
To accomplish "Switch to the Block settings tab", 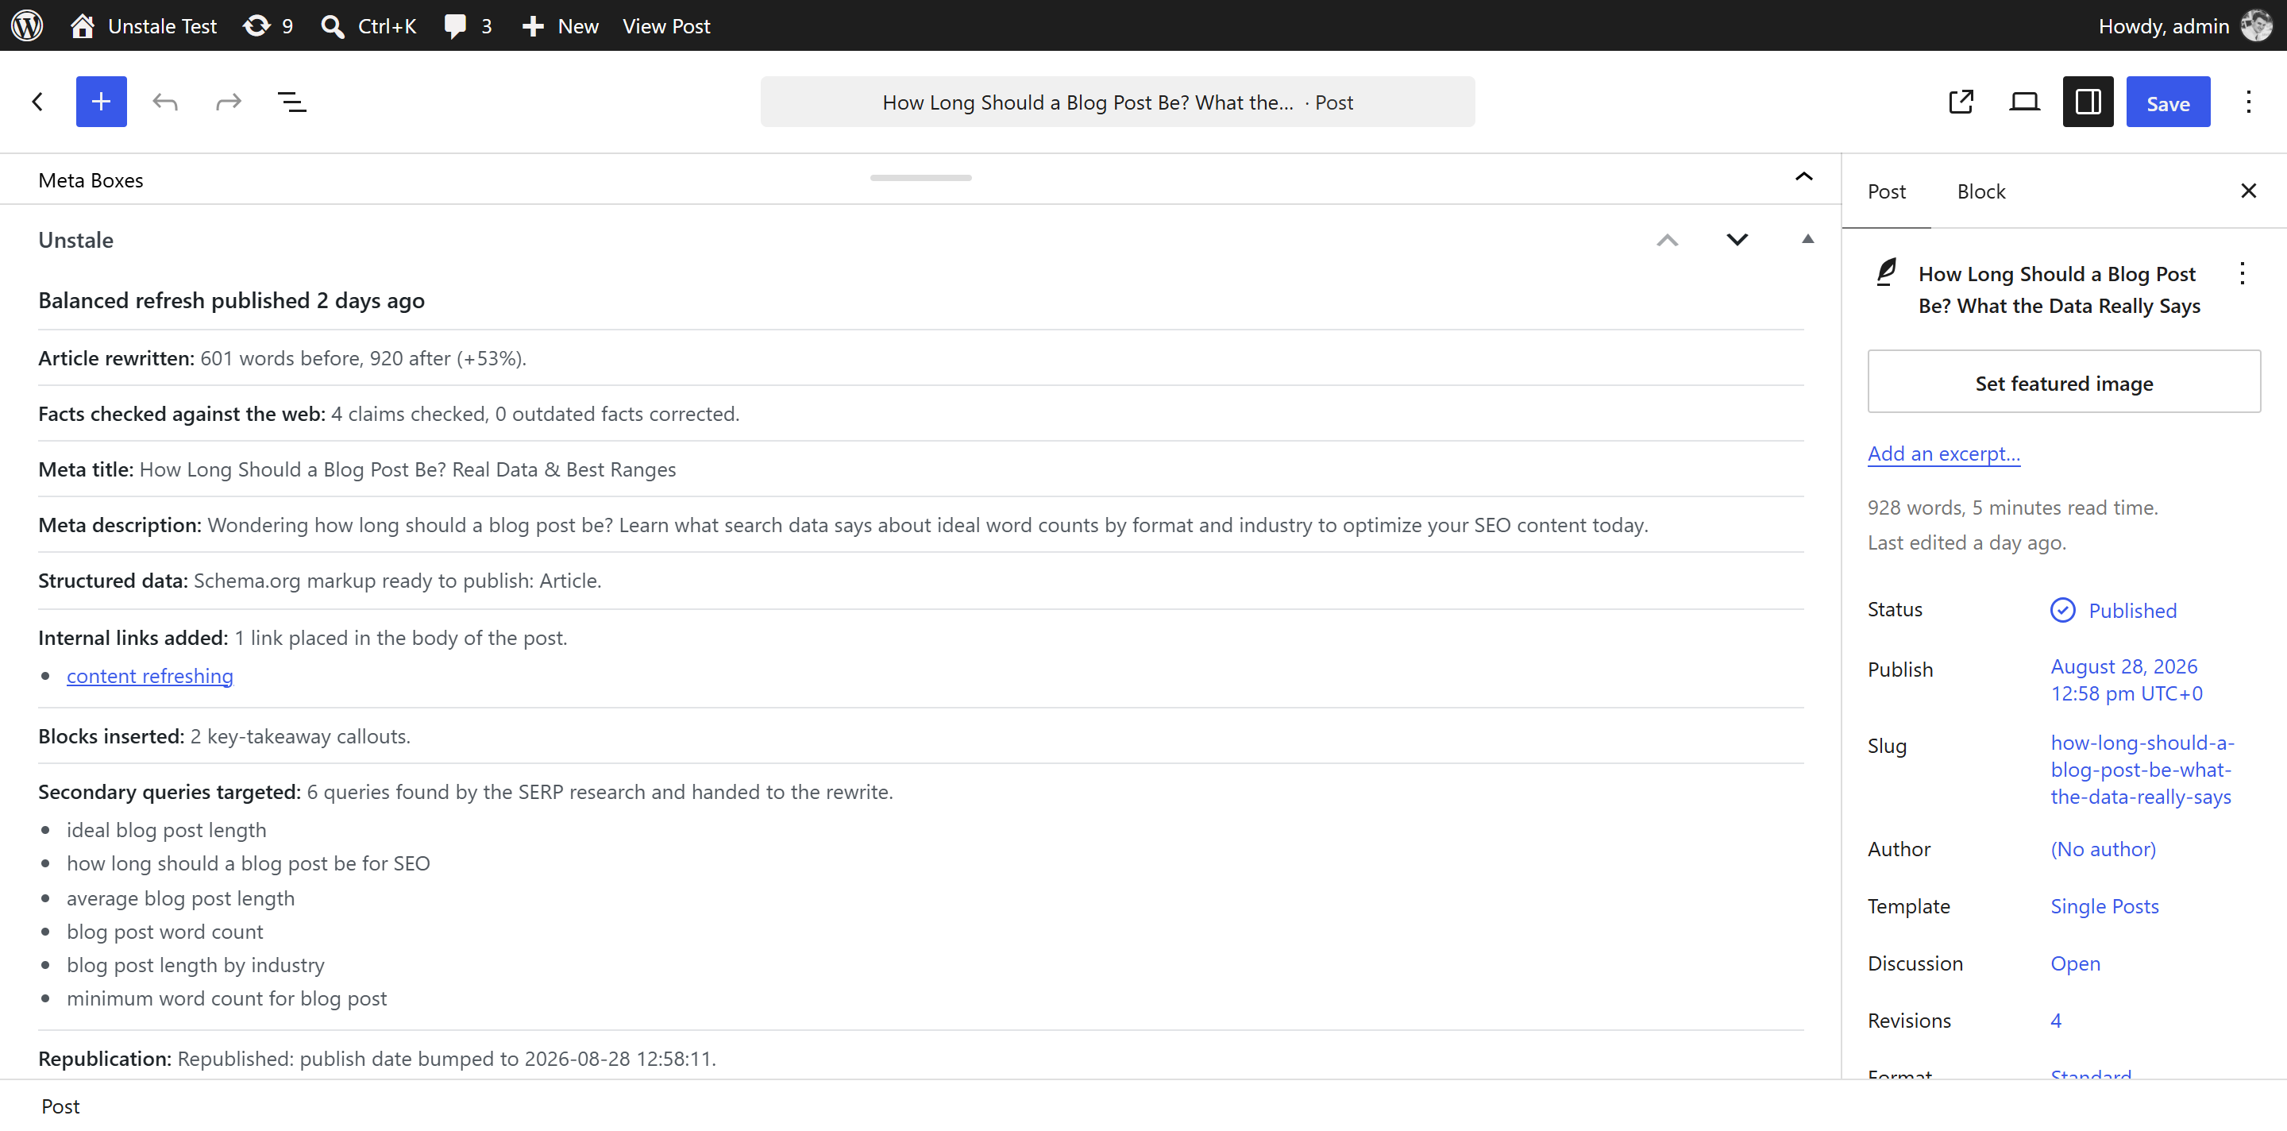I will [x=1980, y=191].
